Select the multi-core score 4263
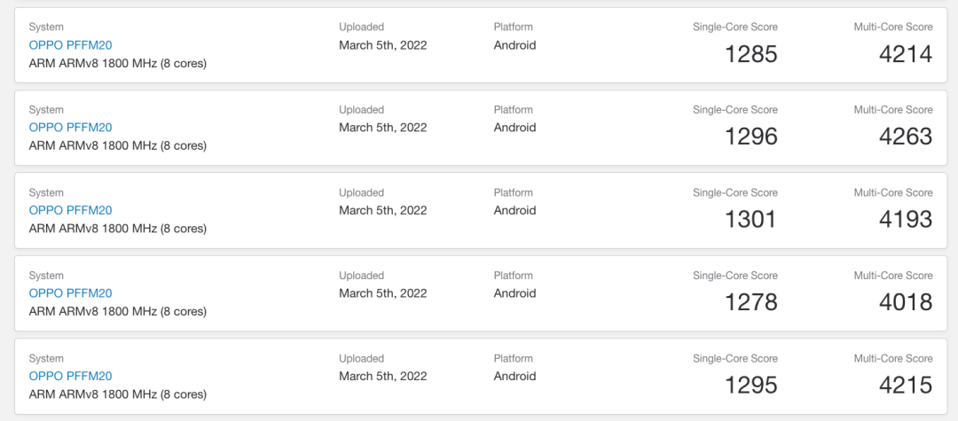This screenshot has height=421, width=958. tap(906, 136)
